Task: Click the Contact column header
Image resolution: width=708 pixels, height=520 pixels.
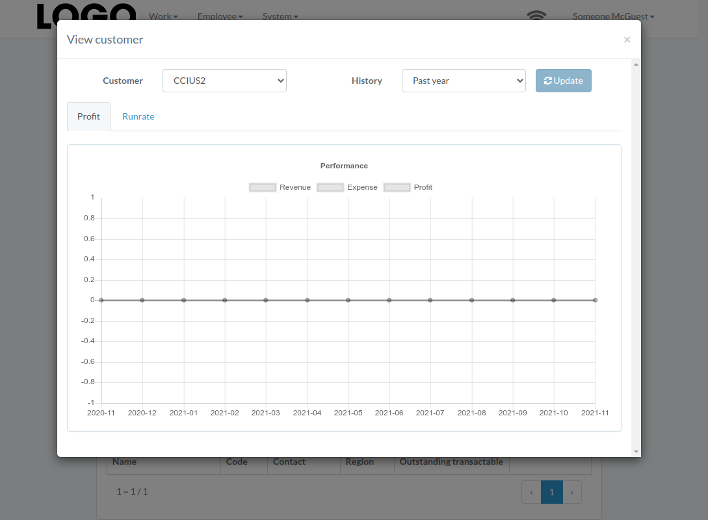Action: (x=289, y=461)
